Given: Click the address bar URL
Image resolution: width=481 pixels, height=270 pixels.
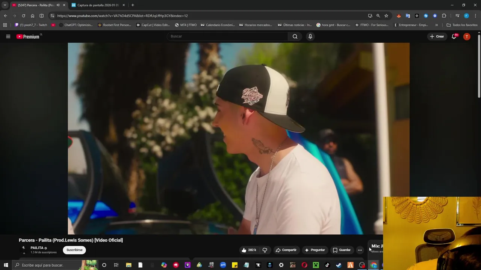Looking at the screenshot, I should point(123,16).
